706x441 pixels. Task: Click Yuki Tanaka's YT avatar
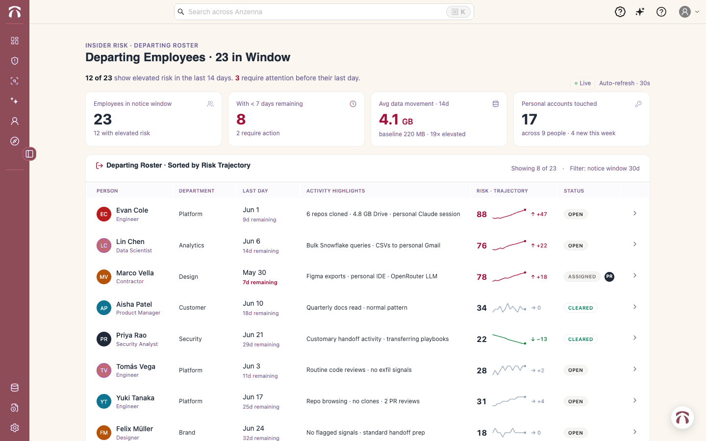[104, 402]
